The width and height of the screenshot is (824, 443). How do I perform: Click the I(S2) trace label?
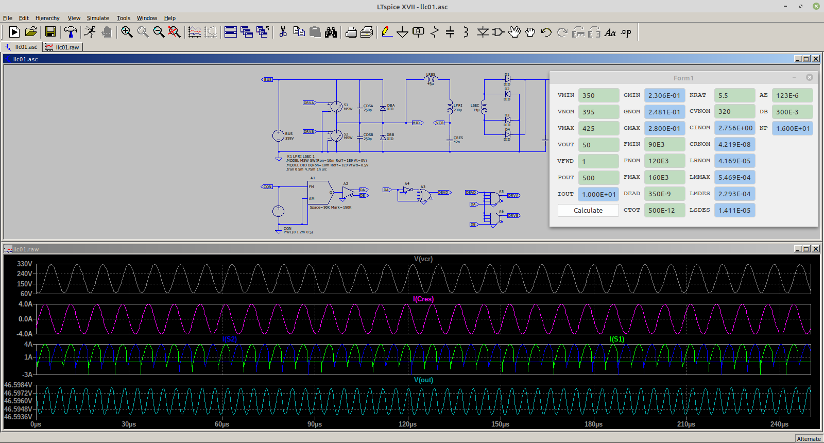pyautogui.click(x=230, y=339)
